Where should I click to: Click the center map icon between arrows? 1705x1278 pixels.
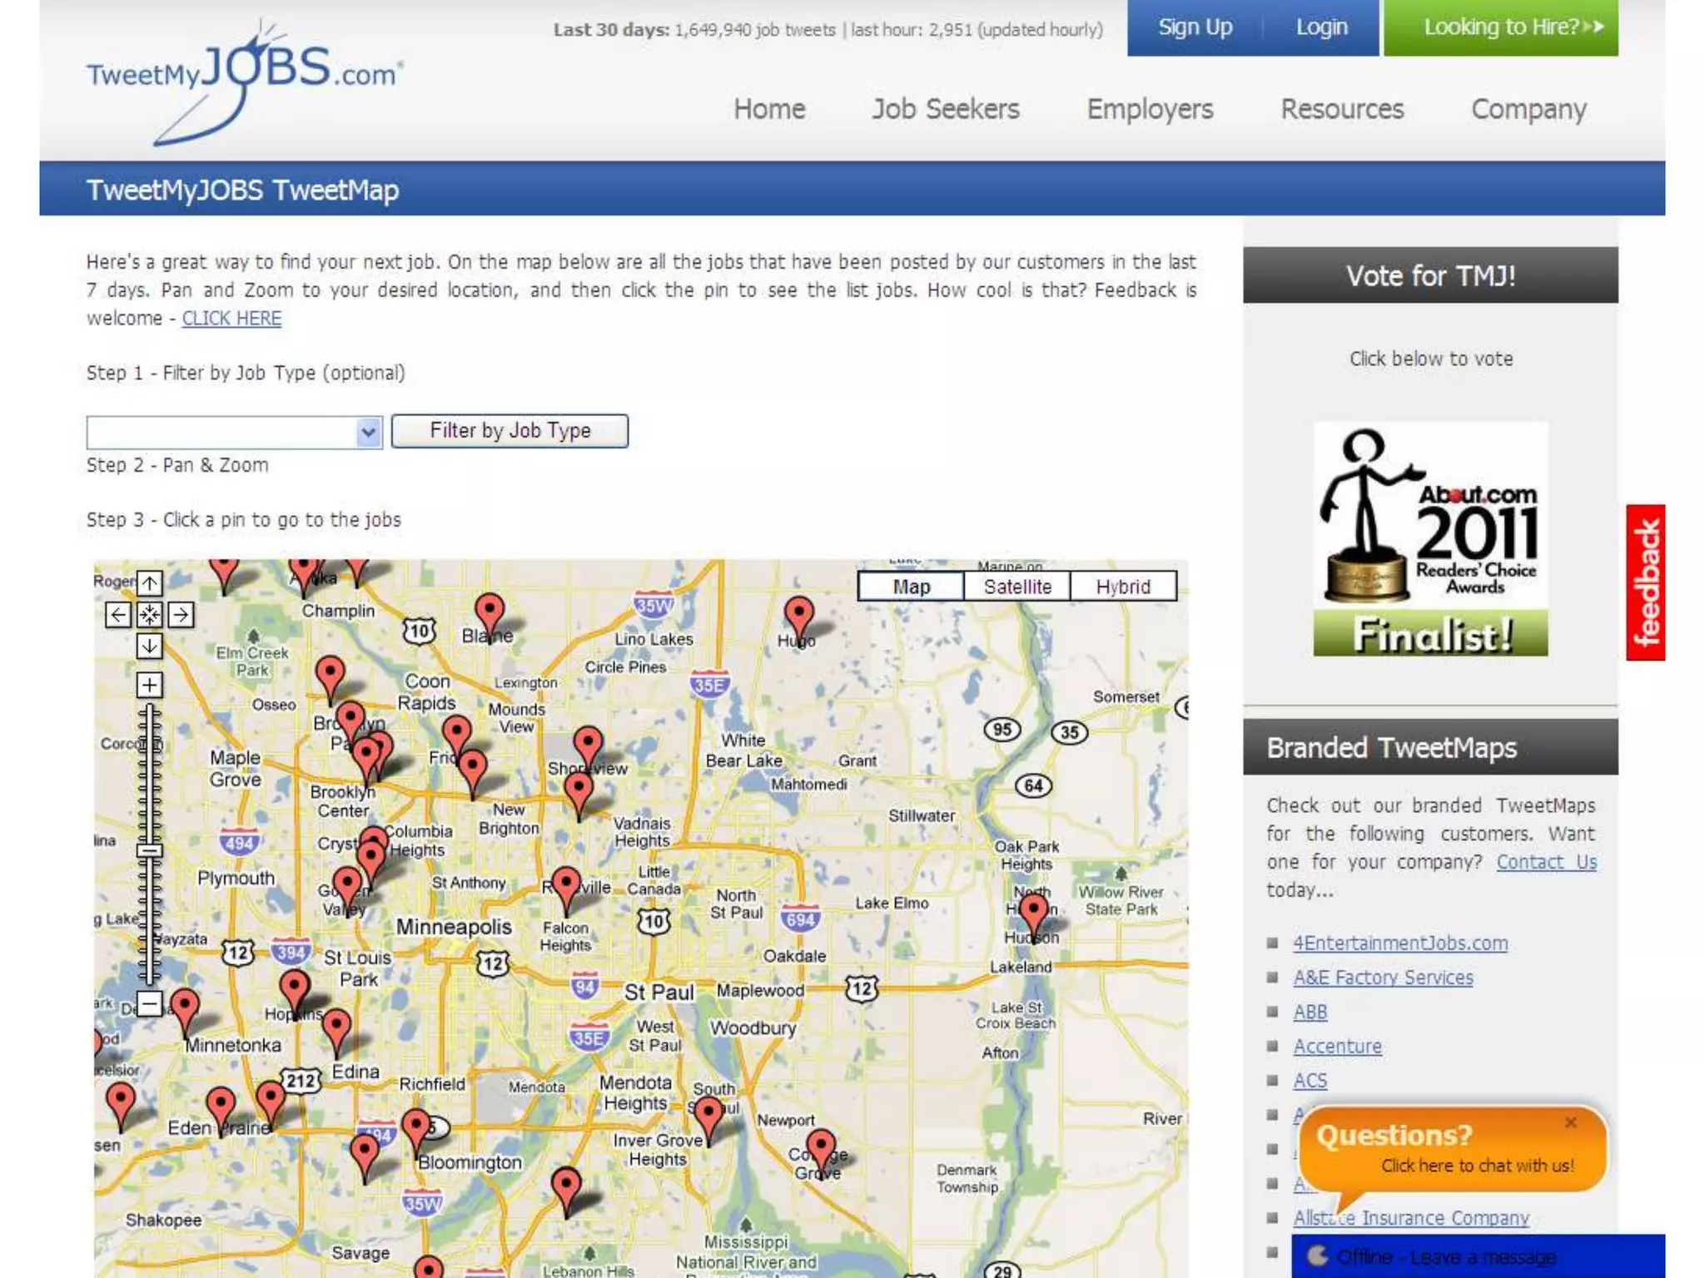click(x=150, y=615)
